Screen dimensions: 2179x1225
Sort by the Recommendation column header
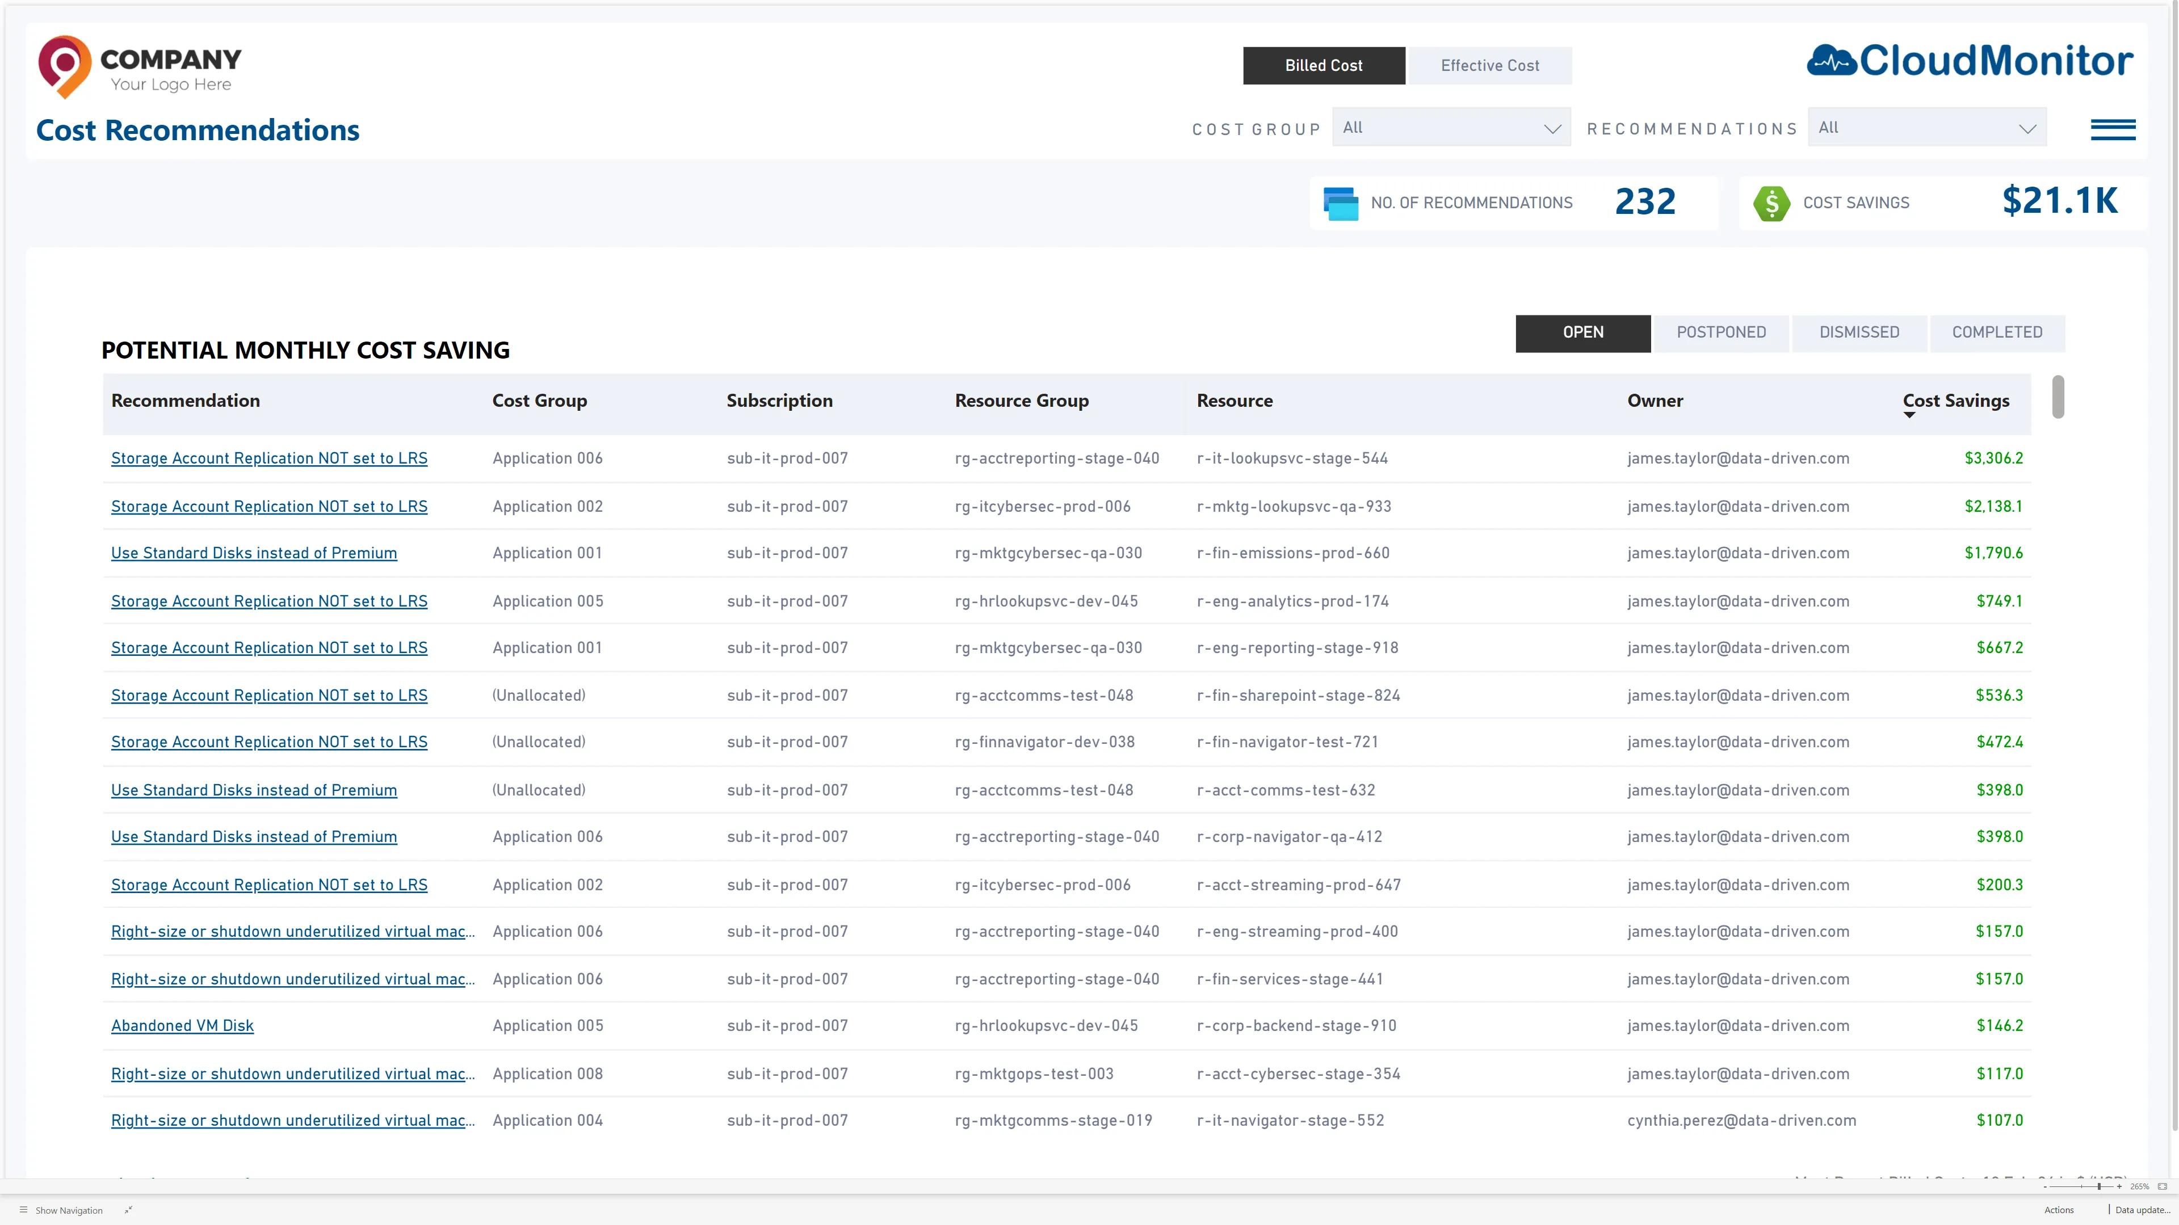click(x=185, y=401)
